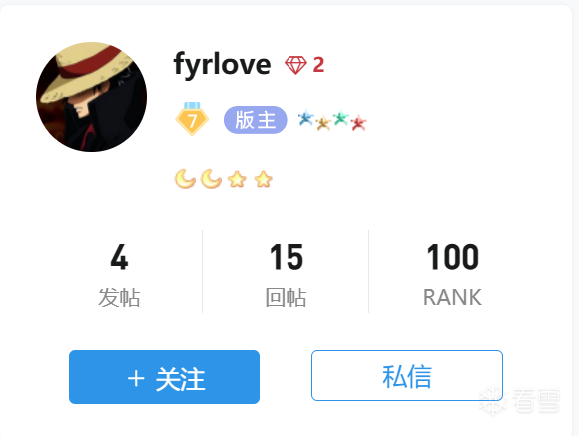
Task: Click the straw hat profile avatar
Action: point(91,97)
